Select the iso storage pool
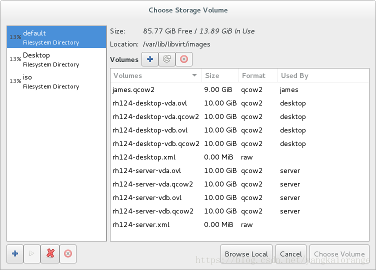Image resolution: width=376 pixels, height=270 pixels. pyautogui.click(x=56, y=81)
